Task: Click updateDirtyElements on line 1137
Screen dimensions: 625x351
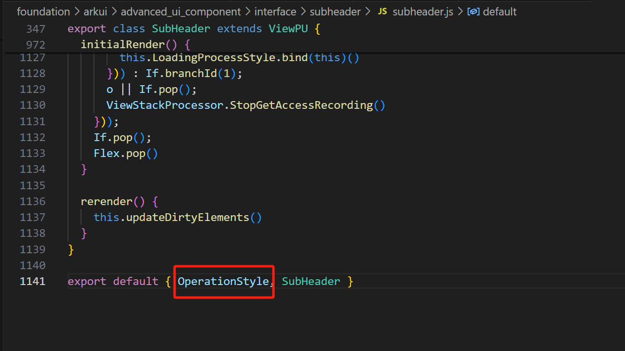Action: click(188, 217)
